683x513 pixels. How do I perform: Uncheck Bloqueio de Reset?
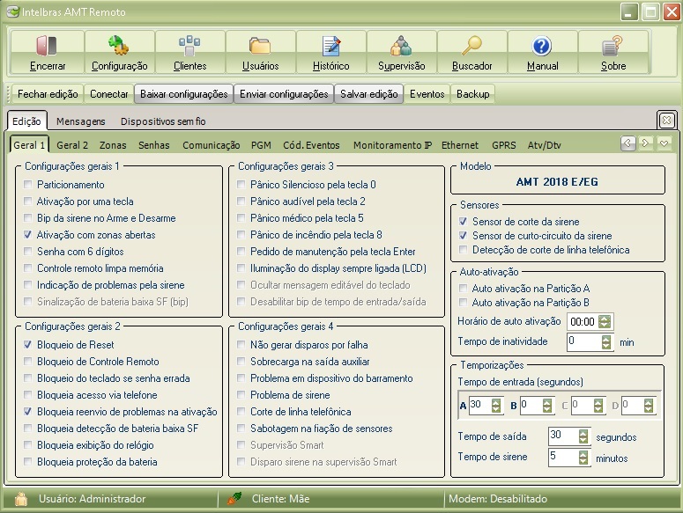coord(28,344)
